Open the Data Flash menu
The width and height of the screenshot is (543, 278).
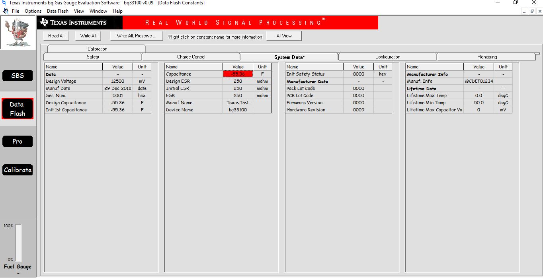[58, 11]
